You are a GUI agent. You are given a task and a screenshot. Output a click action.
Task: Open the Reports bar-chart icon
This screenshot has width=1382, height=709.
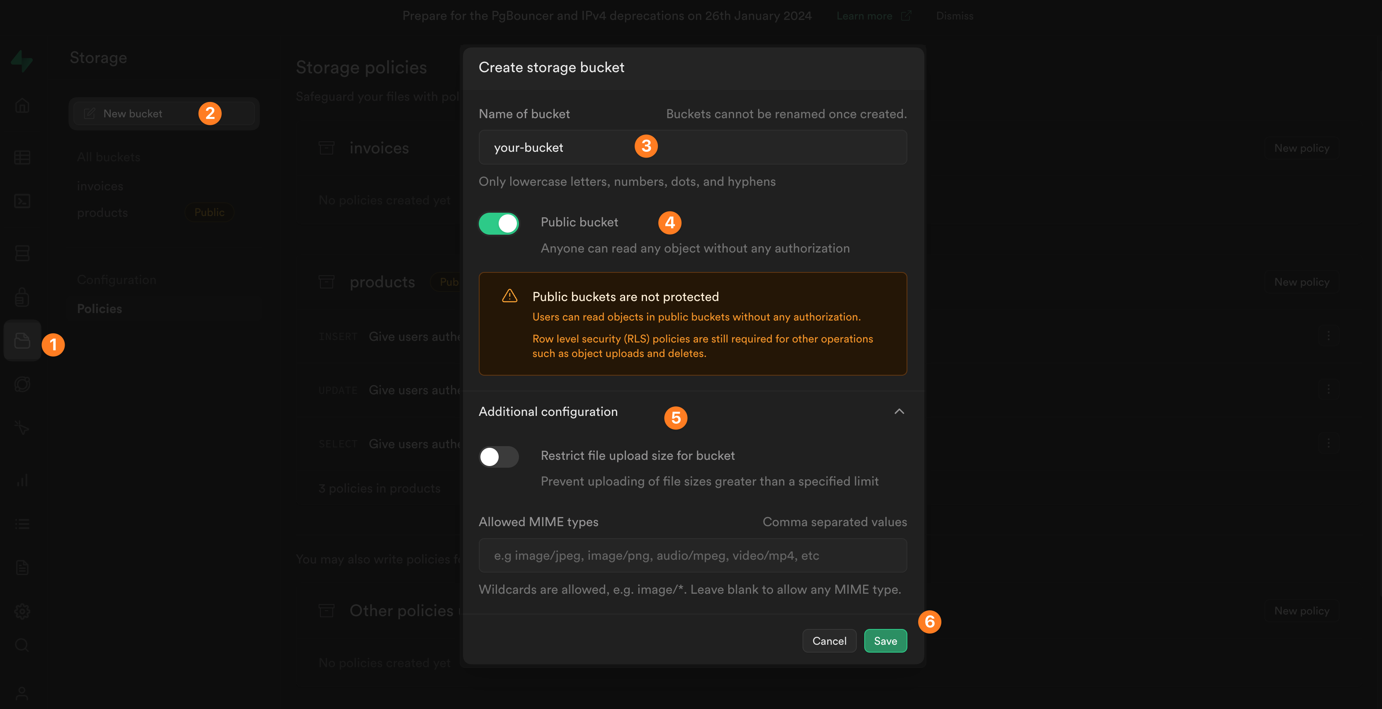[22, 480]
